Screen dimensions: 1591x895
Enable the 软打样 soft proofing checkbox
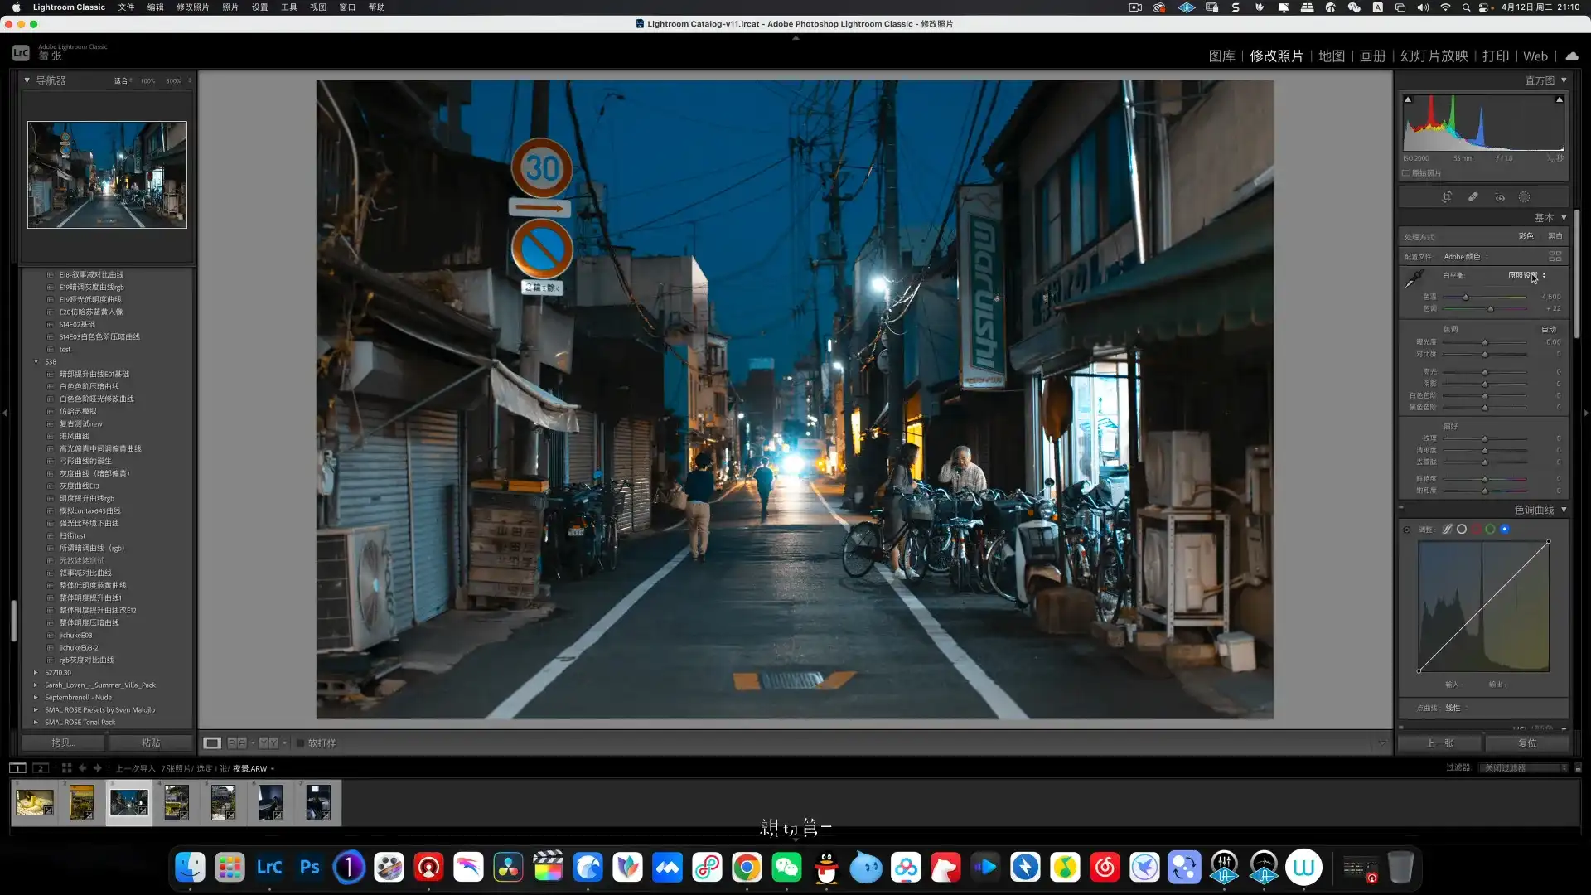click(x=301, y=743)
